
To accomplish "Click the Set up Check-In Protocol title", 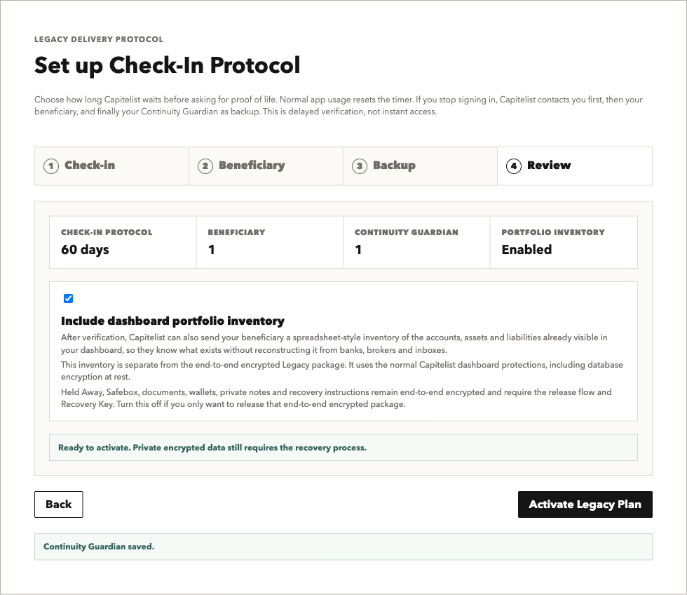I will pos(168,66).
